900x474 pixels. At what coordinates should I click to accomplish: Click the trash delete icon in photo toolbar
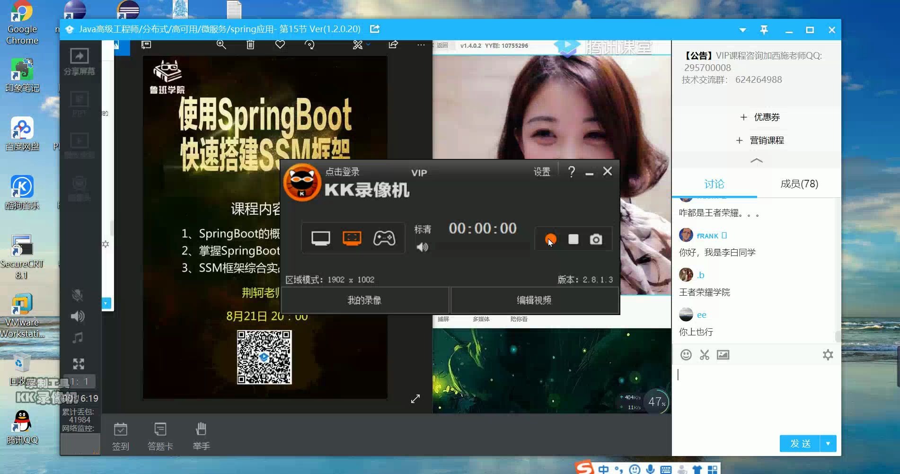tap(250, 44)
